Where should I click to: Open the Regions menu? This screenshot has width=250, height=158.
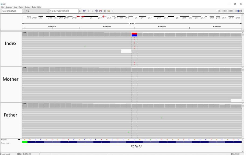click(27, 7)
